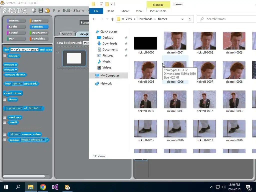
Task: Open the notification center icon
Action: tap(248, 187)
